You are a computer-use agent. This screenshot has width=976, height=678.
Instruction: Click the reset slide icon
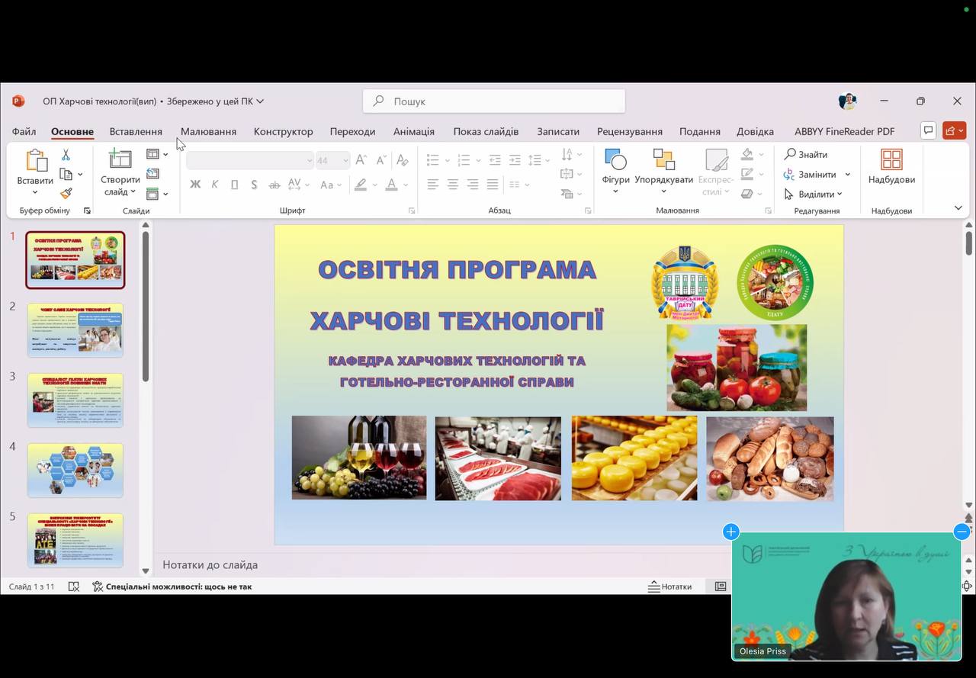click(153, 174)
